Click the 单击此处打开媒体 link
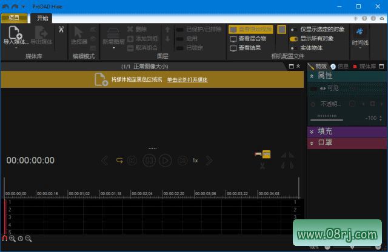This screenshot has width=388, height=252. click(x=187, y=79)
